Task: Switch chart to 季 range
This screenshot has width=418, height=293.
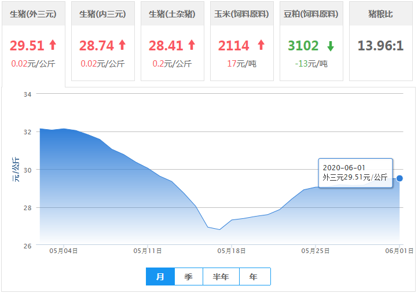Action: (x=188, y=277)
